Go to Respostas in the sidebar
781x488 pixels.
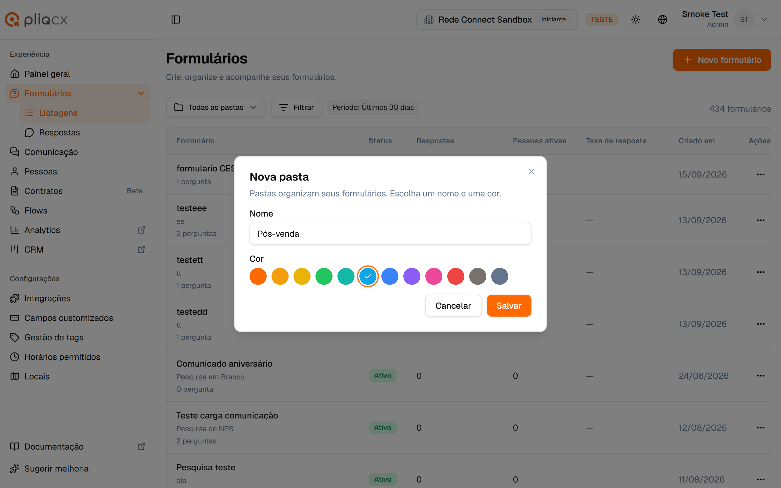[59, 132]
